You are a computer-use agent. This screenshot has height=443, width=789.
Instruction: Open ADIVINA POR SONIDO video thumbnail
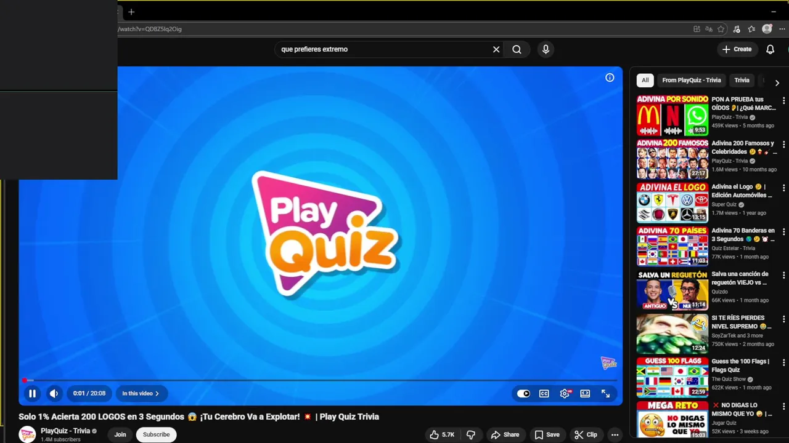click(672, 115)
